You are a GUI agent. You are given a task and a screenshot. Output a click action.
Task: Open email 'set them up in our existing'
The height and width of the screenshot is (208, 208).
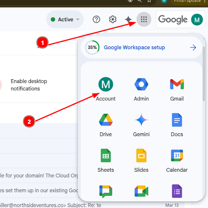click(x=39, y=191)
